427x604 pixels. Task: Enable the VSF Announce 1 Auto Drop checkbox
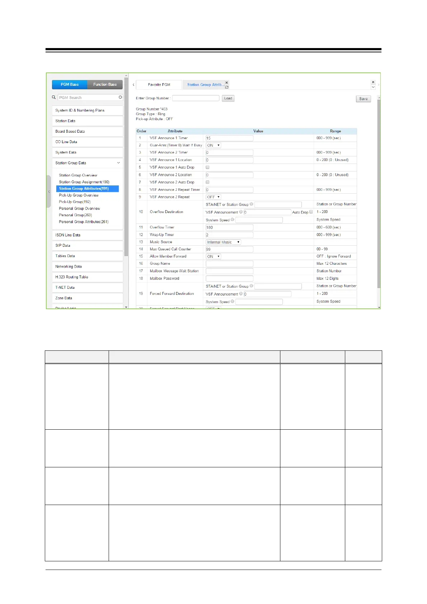tap(208, 167)
